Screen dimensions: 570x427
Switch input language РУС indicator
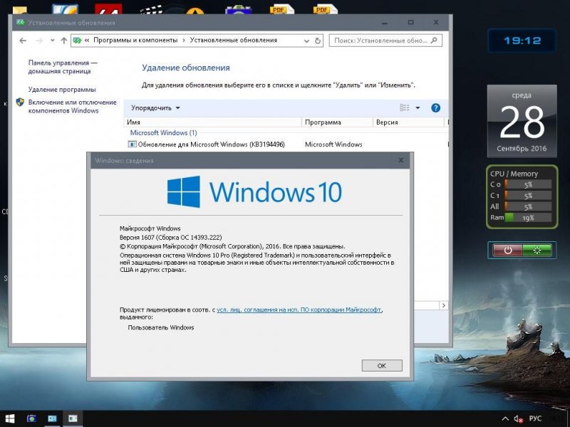[535, 419]
